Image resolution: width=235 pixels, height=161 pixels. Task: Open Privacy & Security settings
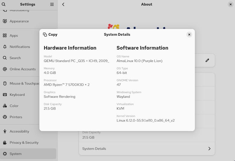click(x=28, y=143)
